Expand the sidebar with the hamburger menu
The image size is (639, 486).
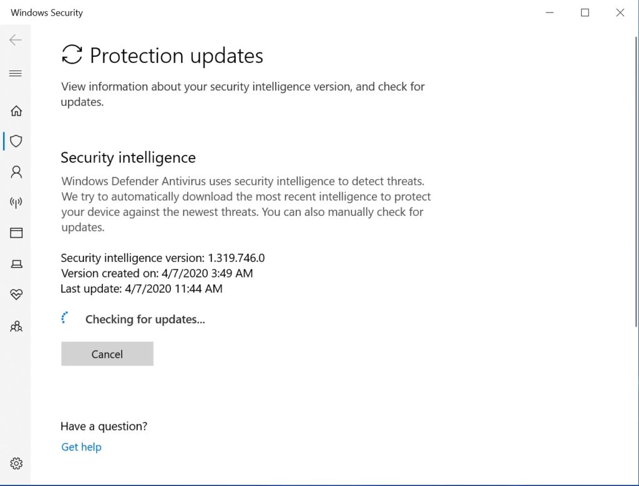click(x=16, y=74)
